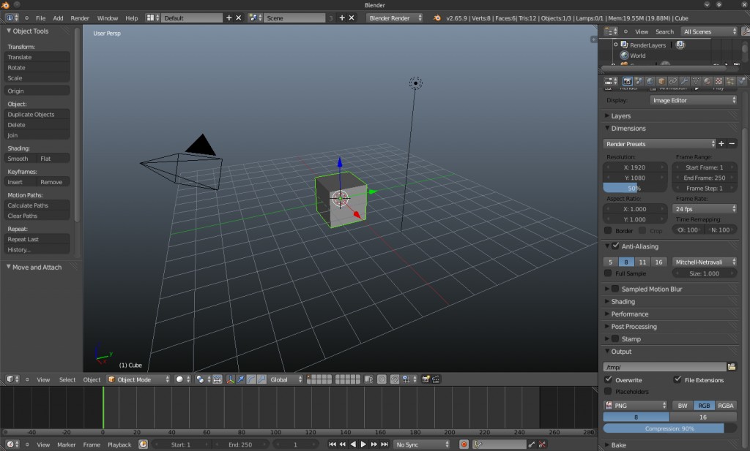Open the Window menu
The width and height of the screenshot is (750, 451).
(x=107, y=18)
